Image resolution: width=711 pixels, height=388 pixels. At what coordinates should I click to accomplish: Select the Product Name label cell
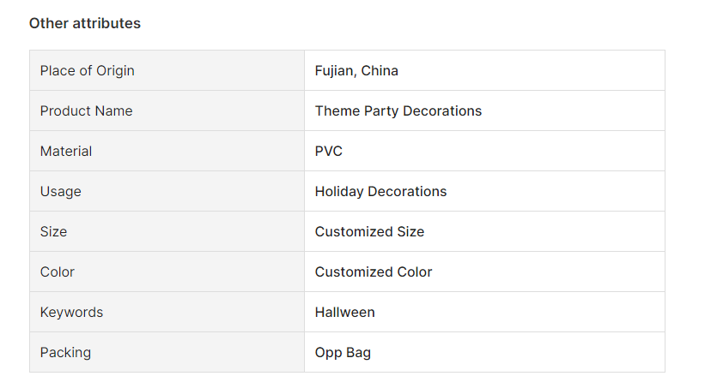[x=167, y=110]
